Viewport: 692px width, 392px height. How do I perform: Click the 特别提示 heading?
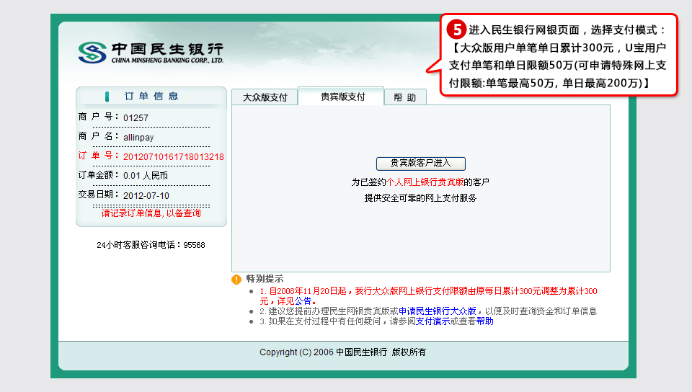point(265,279)
